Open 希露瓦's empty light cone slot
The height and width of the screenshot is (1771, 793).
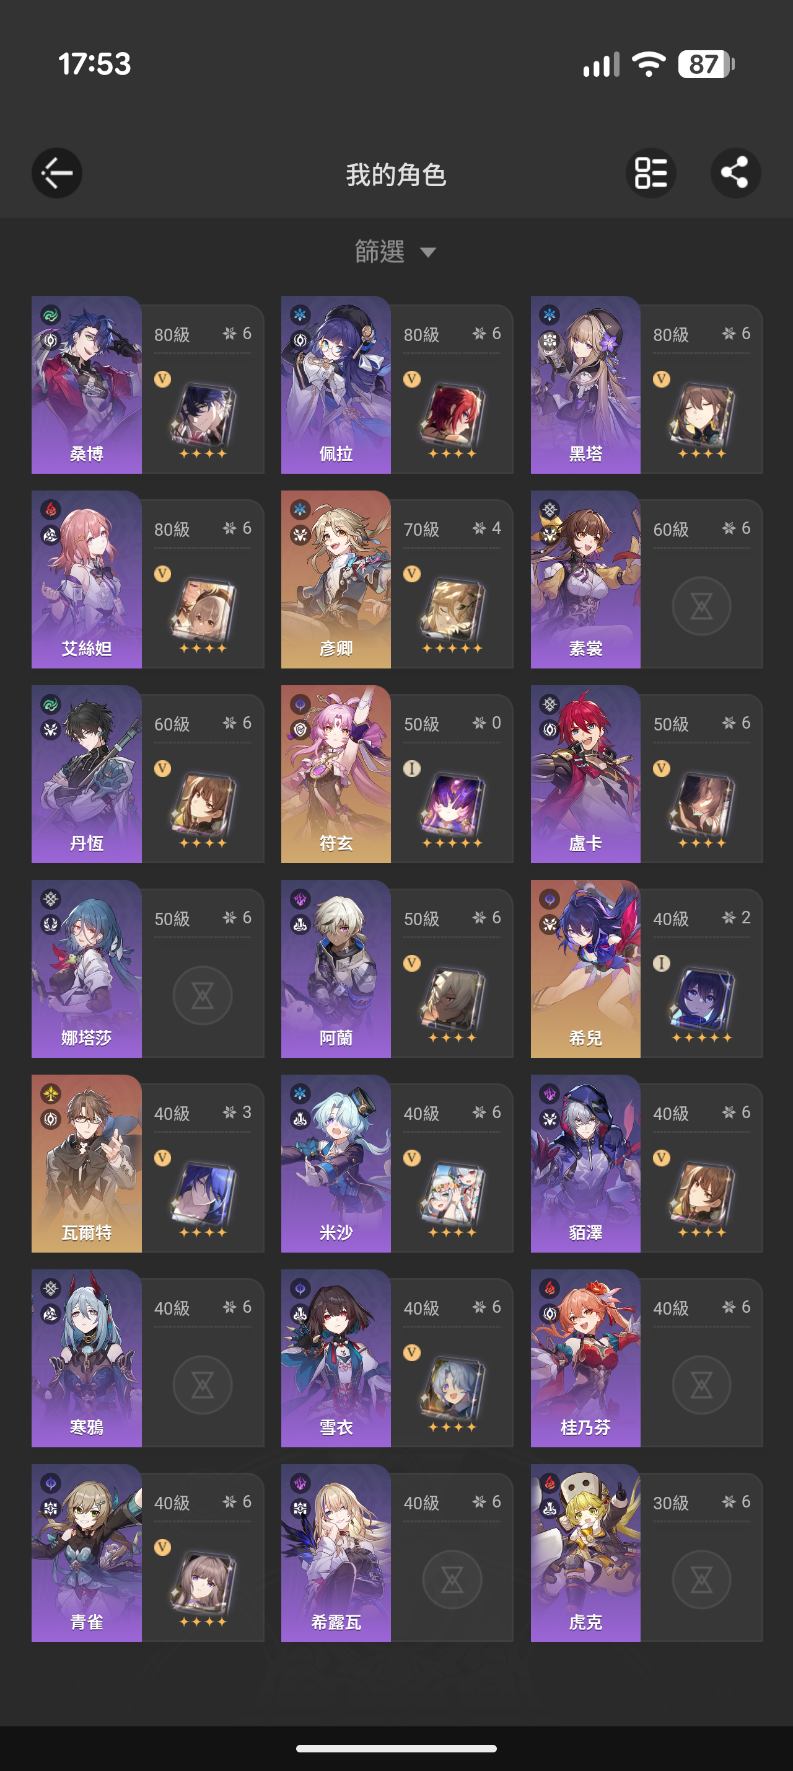452,1579
